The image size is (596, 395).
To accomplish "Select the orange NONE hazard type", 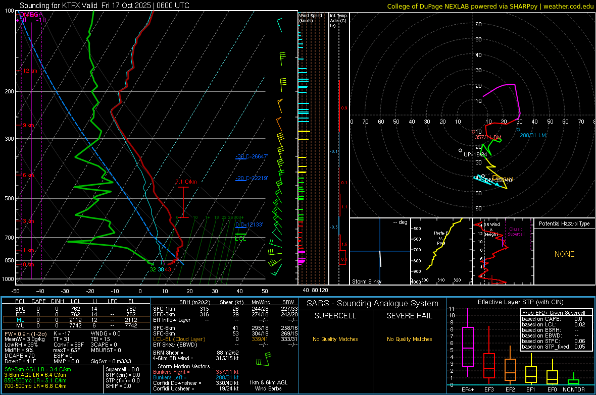I will [565, 254].
